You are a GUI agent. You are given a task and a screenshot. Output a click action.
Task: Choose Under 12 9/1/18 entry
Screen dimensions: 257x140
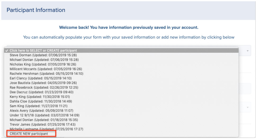tap(121, 115)
